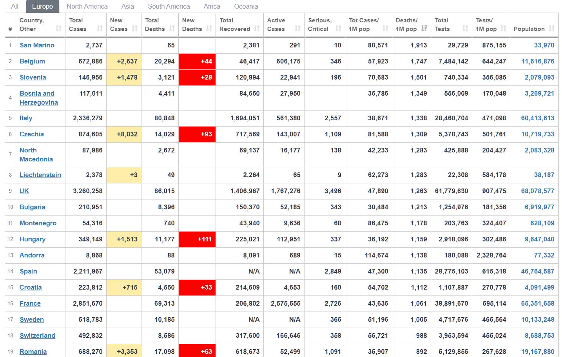This screenshot has width=562, height=357.
Task: Open the All regions tab
Action: tap(15, 6)
